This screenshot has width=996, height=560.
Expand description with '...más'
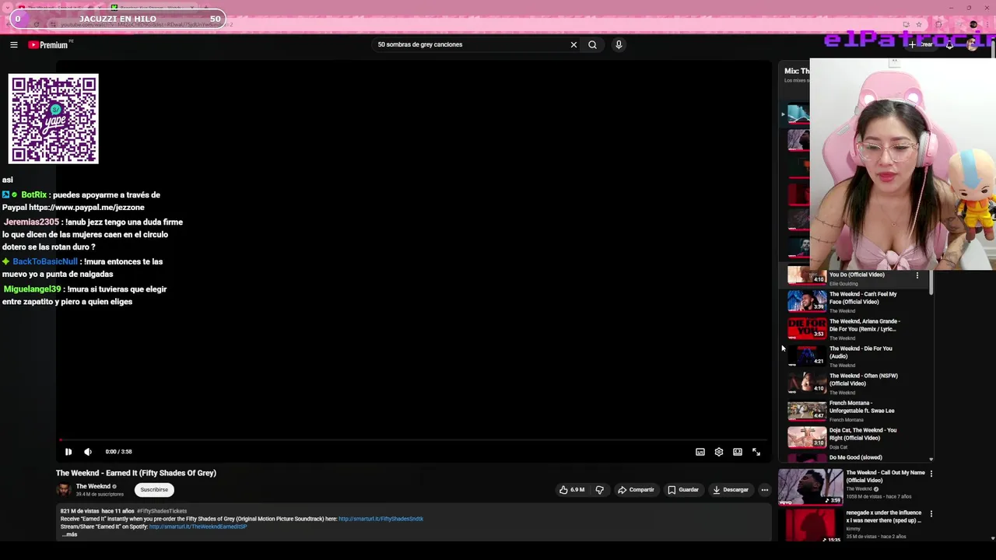69,534
